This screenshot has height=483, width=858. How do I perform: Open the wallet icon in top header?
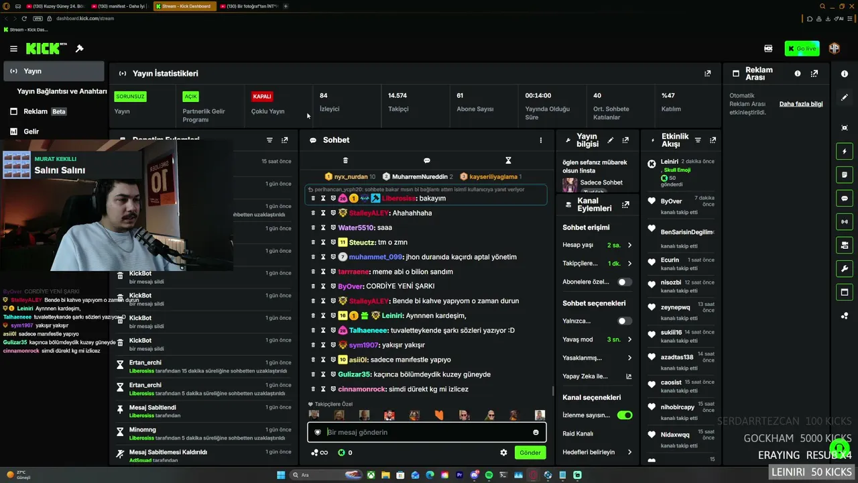click(x=768, y=48)
